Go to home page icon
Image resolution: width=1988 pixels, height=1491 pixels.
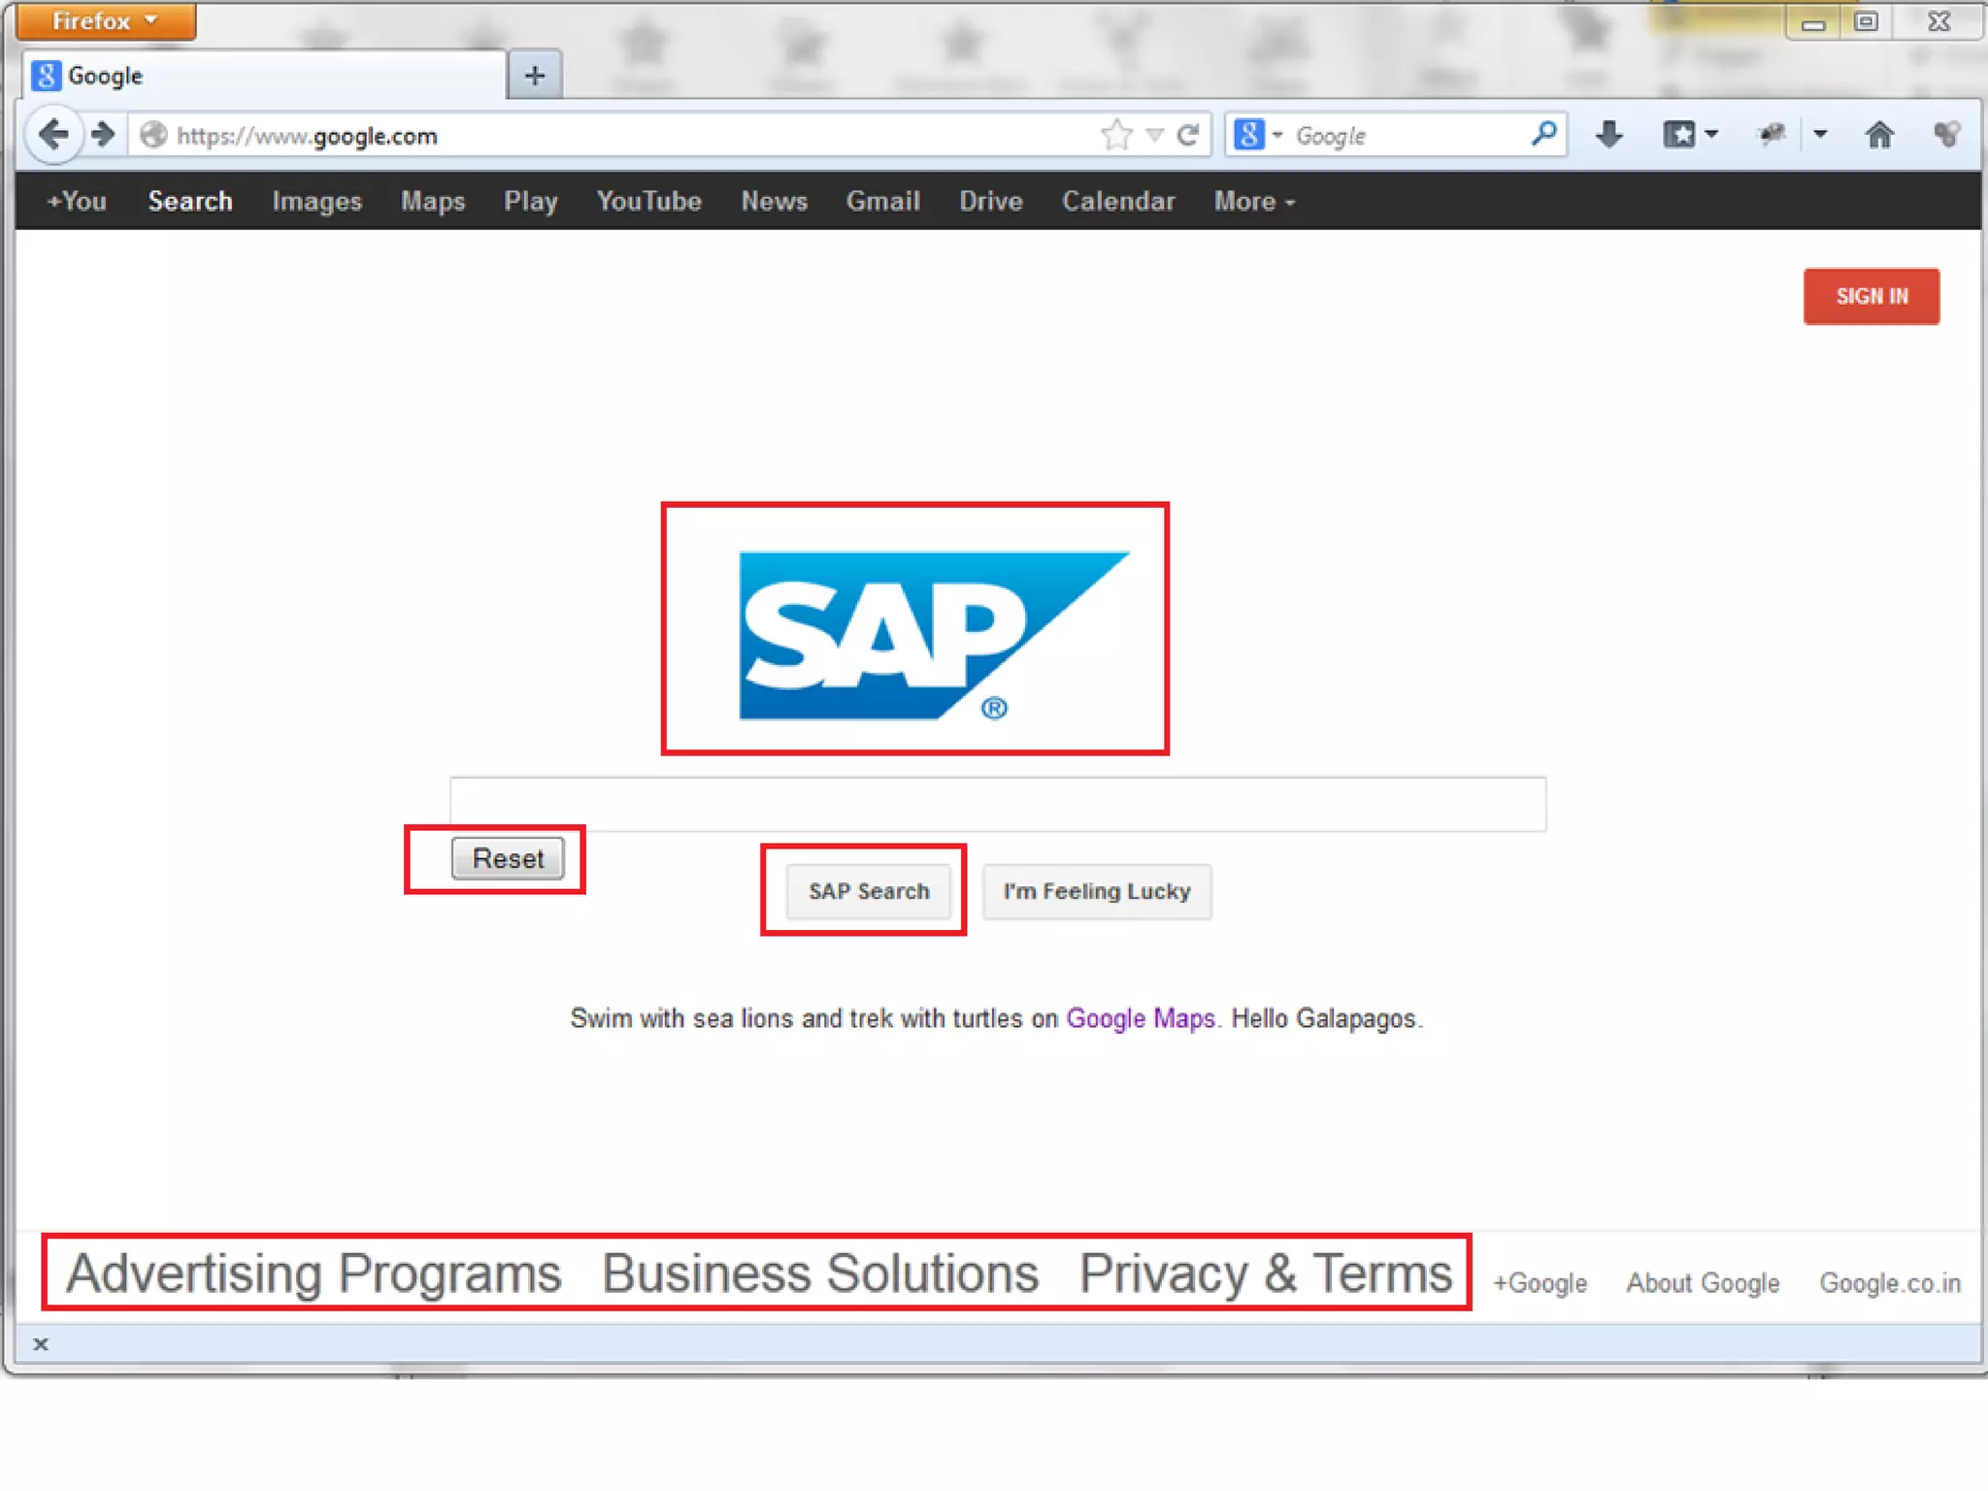(x=1879, y=134)
